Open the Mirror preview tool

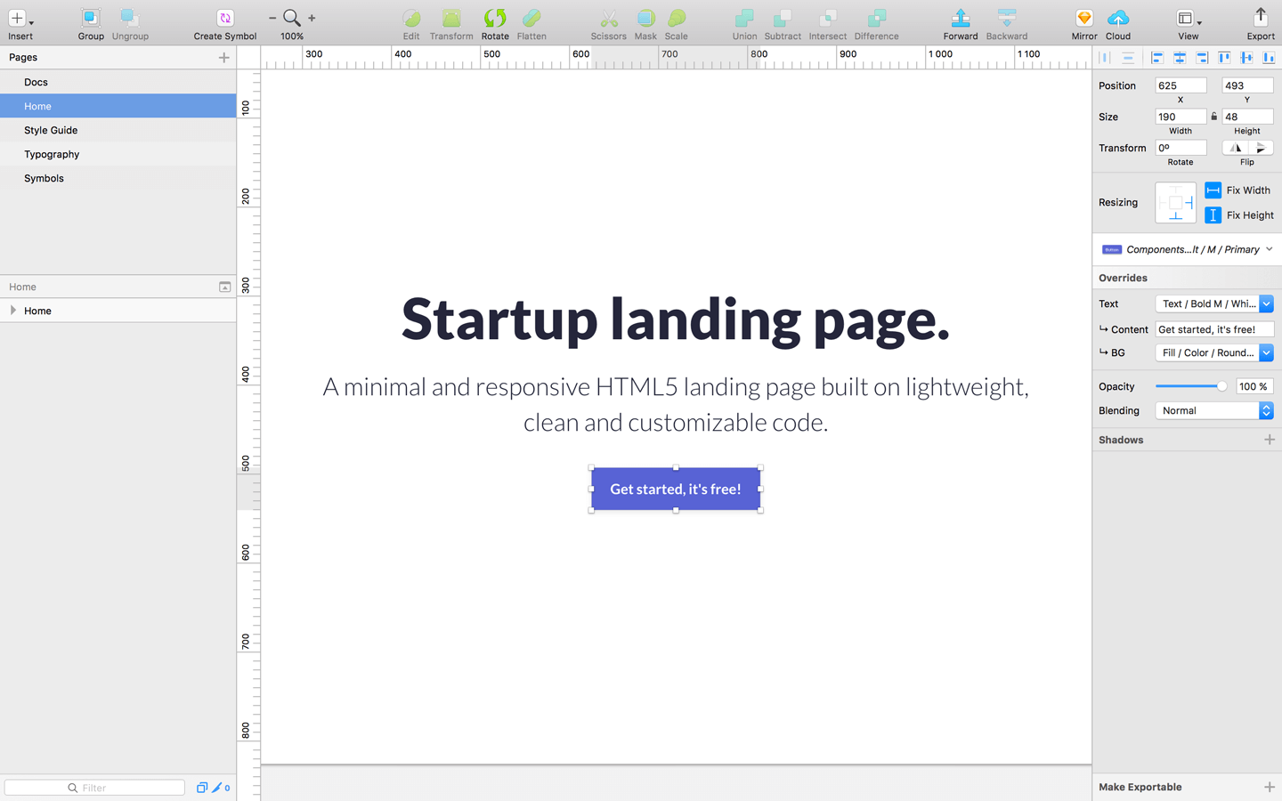click(x=1083, y=19)
